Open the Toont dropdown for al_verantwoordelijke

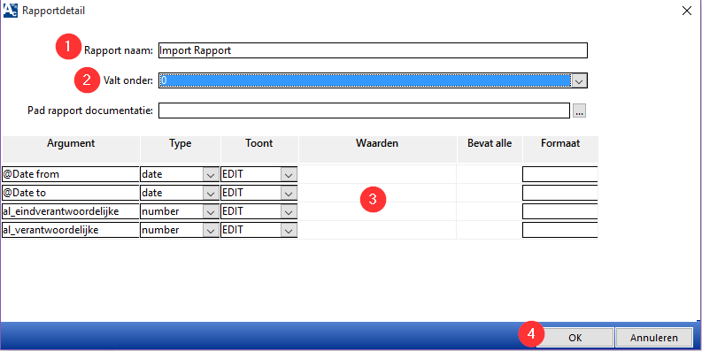click(289, 230)
